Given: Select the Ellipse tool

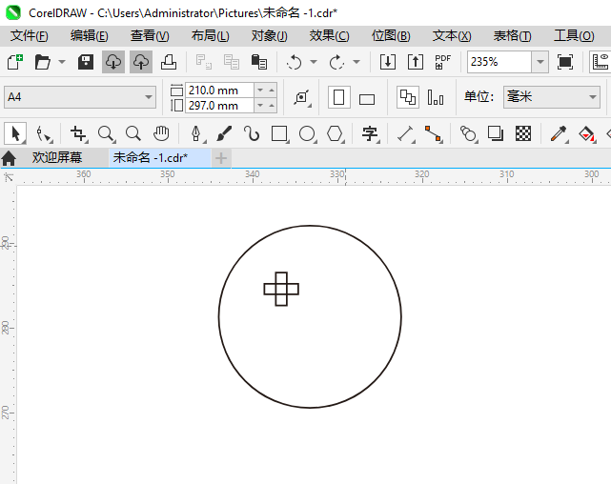Looking at the screenshot, I should point(307,134).
